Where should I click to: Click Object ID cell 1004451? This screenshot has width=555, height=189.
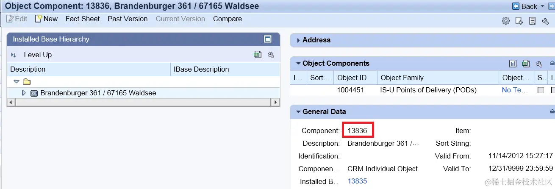[350, 90]
